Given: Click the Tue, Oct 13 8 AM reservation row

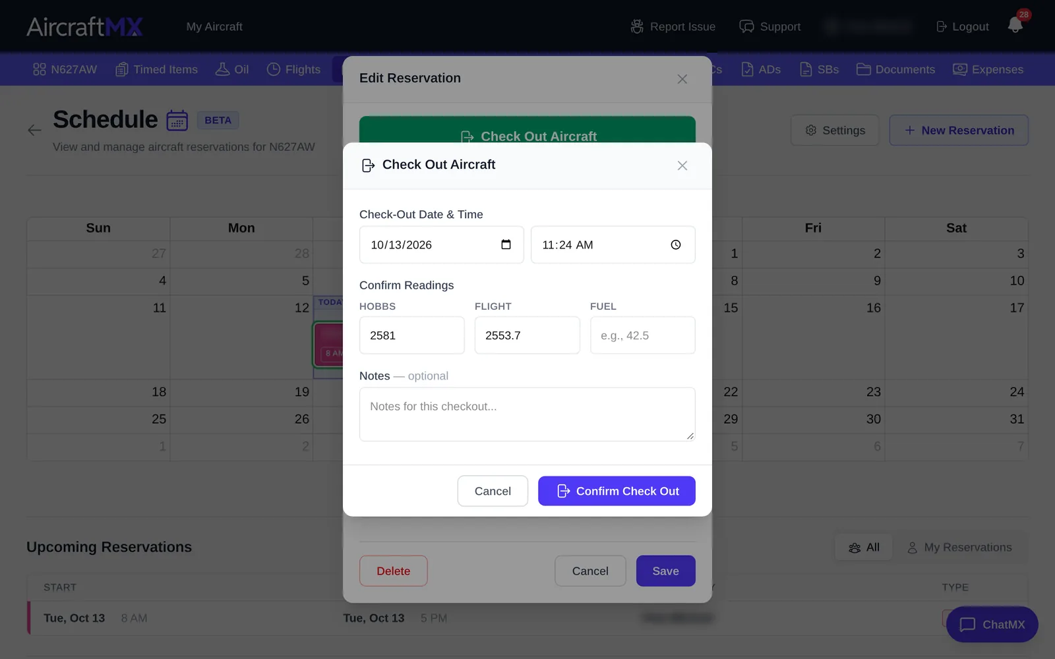Looking at the screenshot, I should [x=527, y=618].
